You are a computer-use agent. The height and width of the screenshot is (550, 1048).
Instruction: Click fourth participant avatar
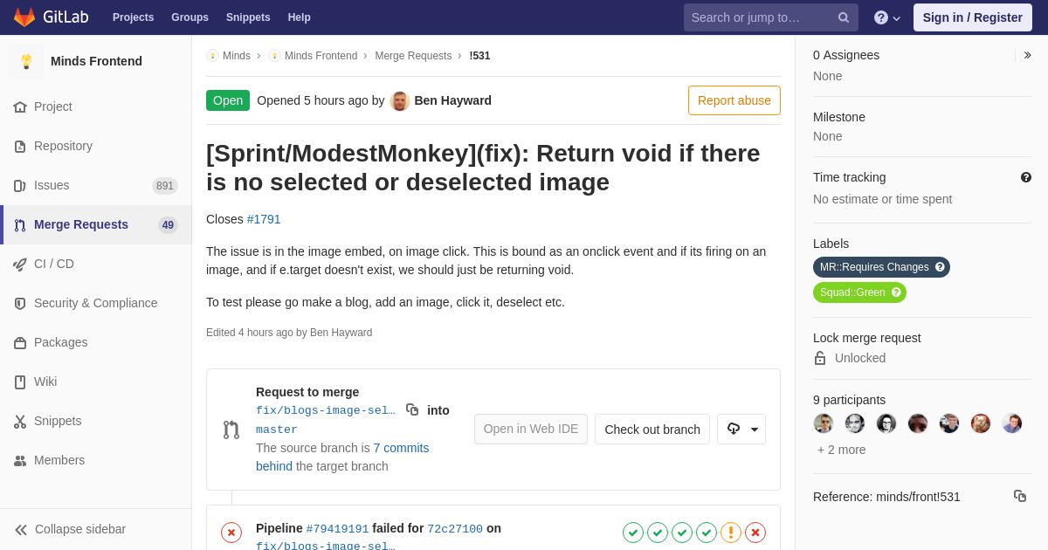[x=918, y=423]
